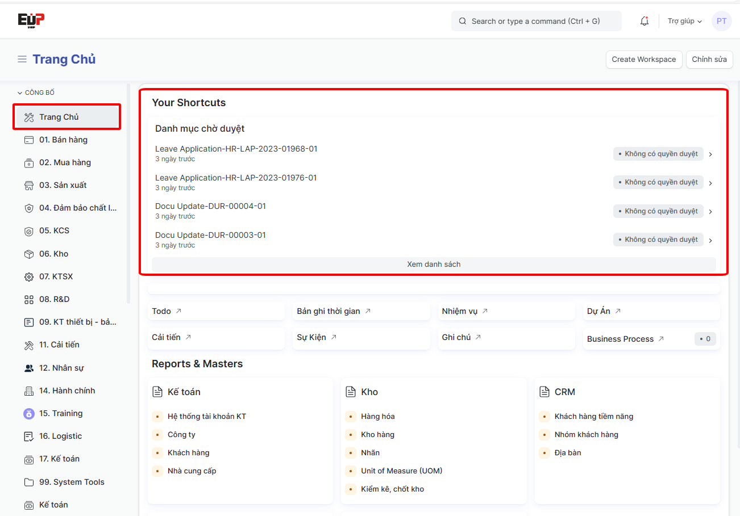The height and width of the screenshot is (516, 740).
Task: Open the PT user avatar menu
Action: [x=721, y=21]
